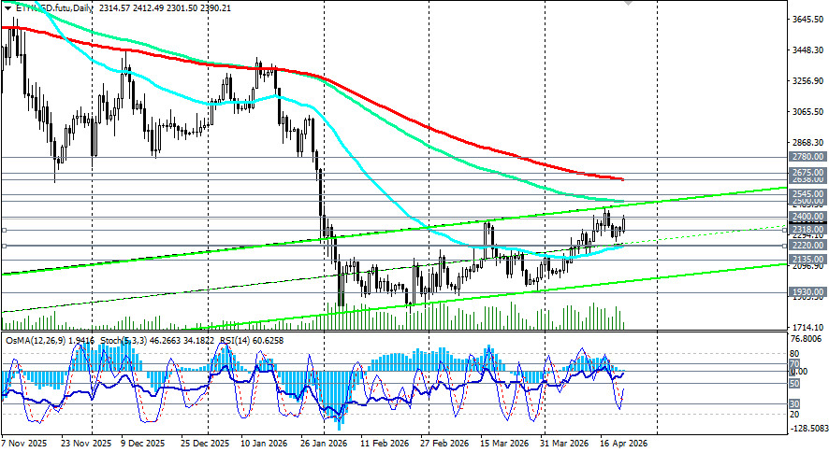Click the 30 level label in indicator scale
Image resolution: width=829 pixels, height=452 pixels.
794,403
